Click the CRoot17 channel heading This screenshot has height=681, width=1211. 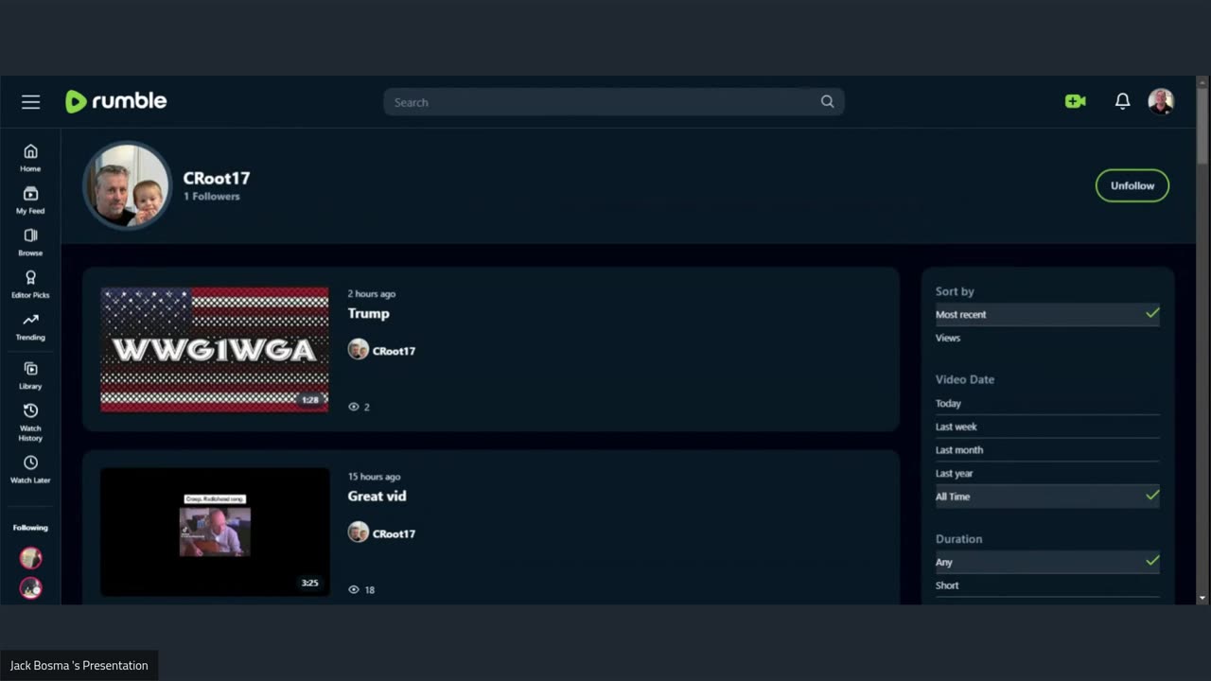pos(217,178)
